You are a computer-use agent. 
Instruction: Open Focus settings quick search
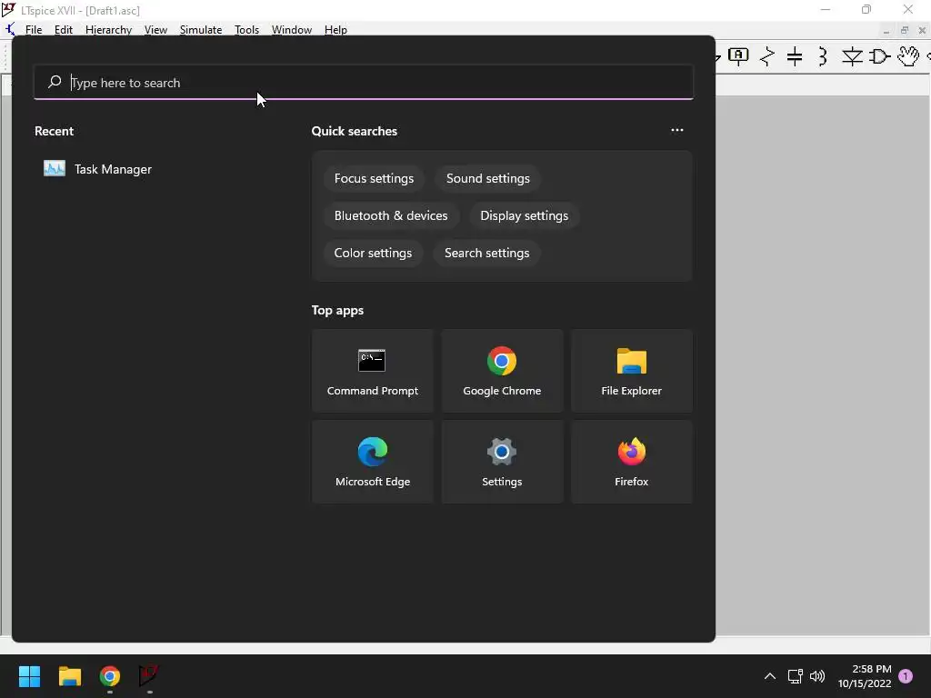click(x=374, y=179)
